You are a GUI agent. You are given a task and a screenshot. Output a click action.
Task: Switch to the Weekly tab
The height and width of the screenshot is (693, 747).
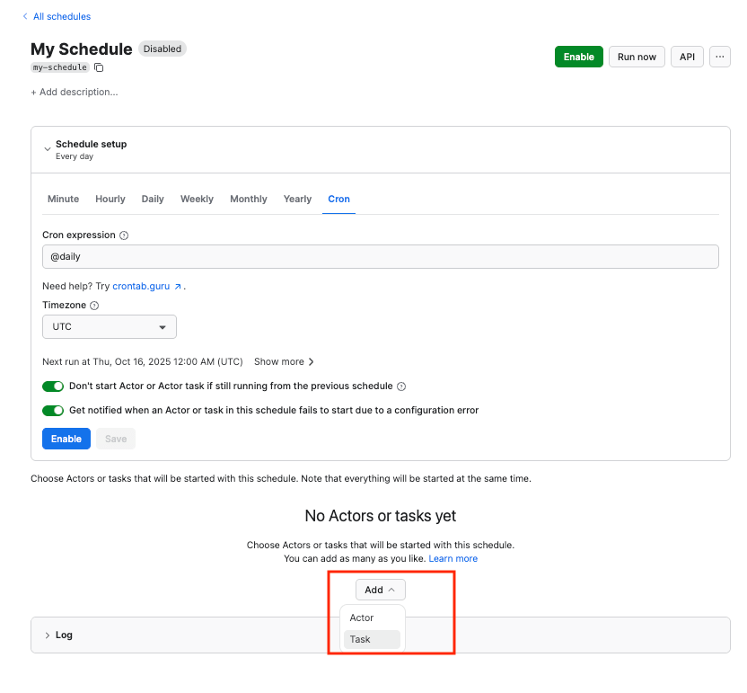point(197,199)
